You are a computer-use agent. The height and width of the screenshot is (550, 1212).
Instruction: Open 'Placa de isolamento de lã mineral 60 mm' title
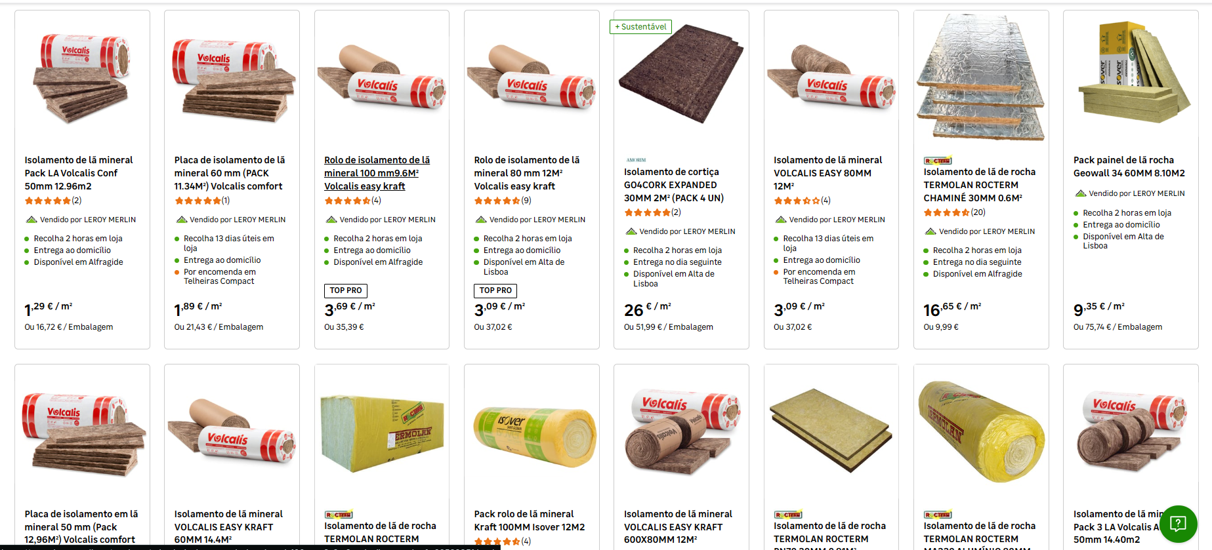pos(230,173)
